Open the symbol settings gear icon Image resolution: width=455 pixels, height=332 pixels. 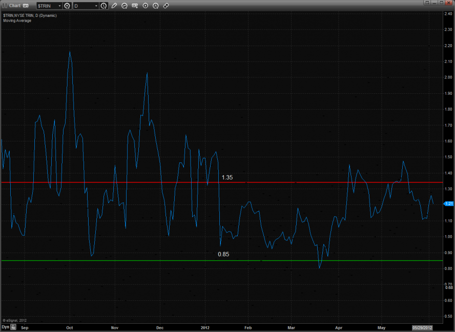tap(67, 6)
